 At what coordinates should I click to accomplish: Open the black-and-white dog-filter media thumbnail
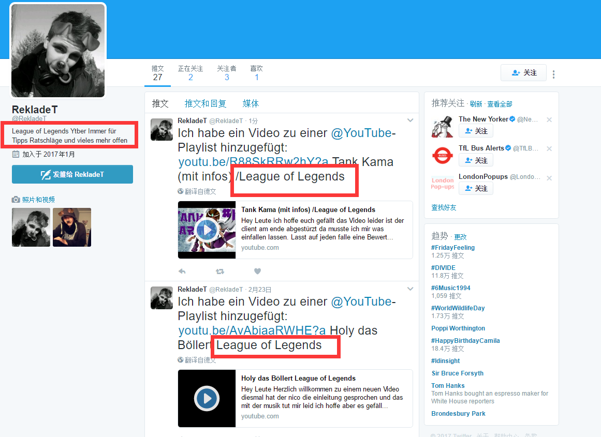31,227
